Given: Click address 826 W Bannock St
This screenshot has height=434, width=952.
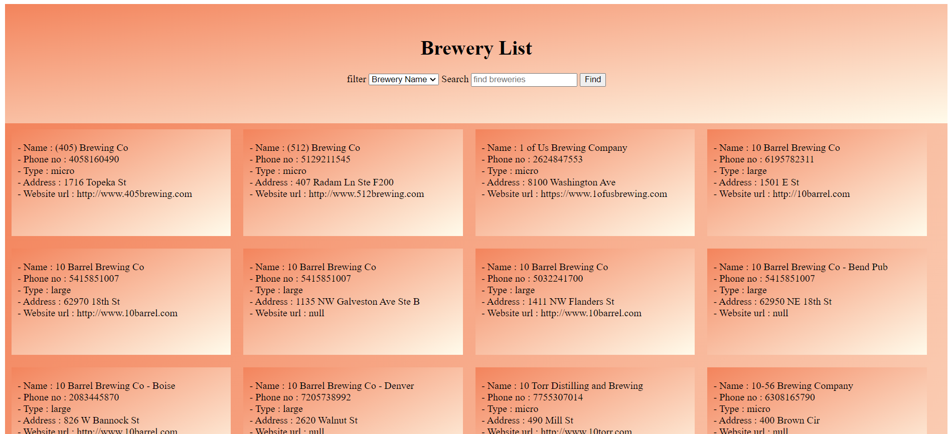Looking at the screenshot, I should (101, 420).
